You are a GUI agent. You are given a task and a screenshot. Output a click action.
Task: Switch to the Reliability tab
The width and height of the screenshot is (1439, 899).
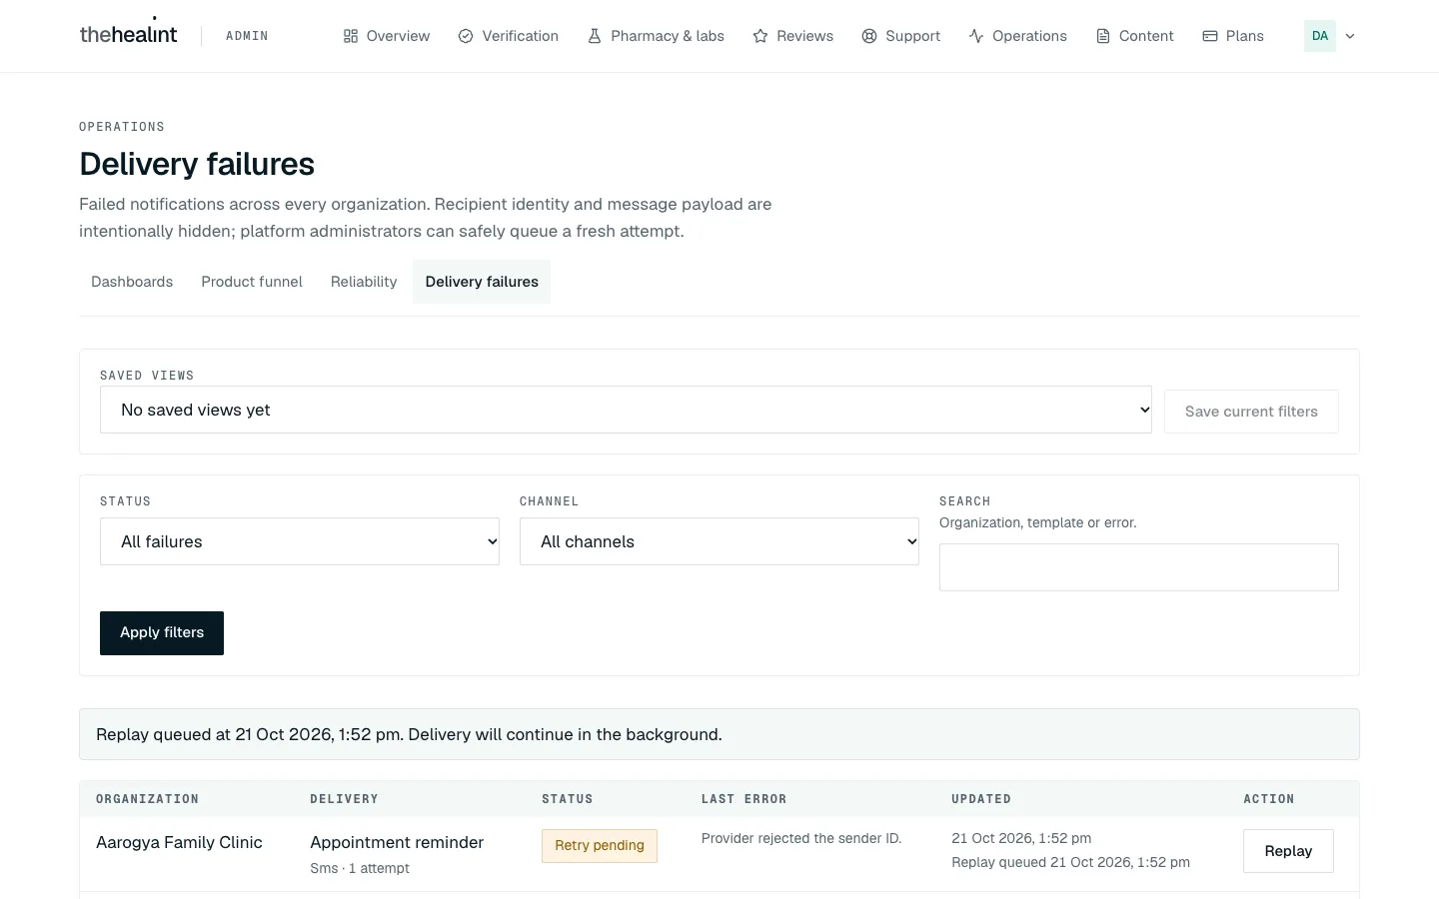(x=364, y=282)
